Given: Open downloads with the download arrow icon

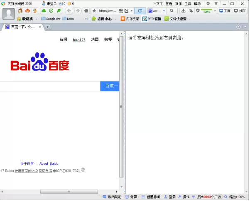Looking at the screenshot, I should (184, 11).
